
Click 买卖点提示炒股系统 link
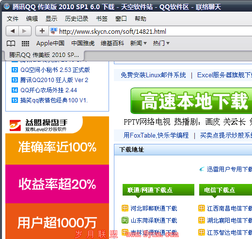click(226, 135)
